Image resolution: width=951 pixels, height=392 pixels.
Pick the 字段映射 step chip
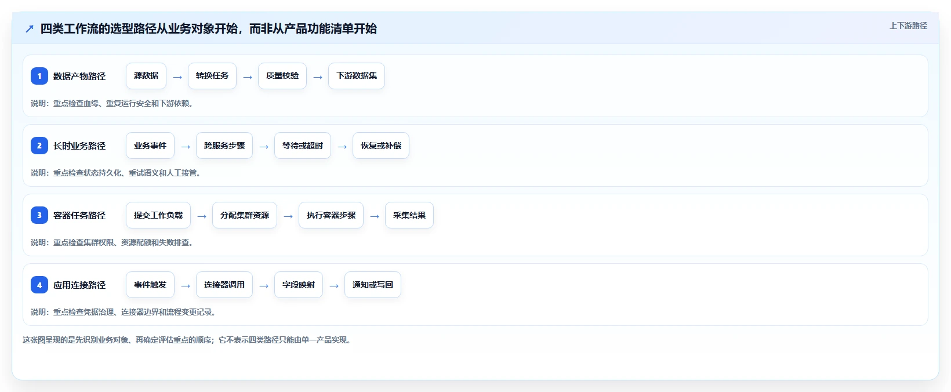tap(299, 285)
